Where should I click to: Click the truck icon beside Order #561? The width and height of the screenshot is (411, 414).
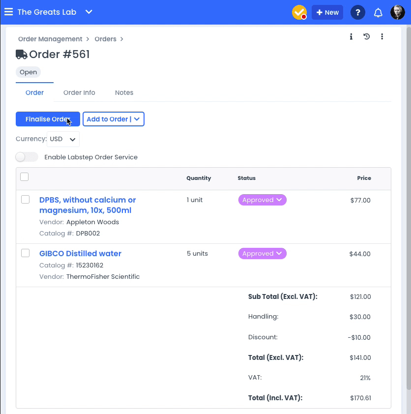coord(21,55)
